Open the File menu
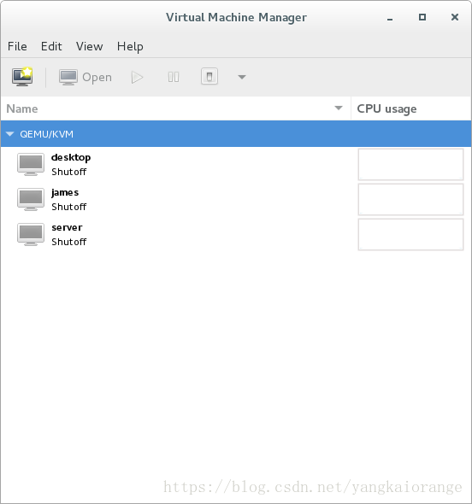This screenshot has height=504, width=472. pyautogui.click(x=17, y=46)
